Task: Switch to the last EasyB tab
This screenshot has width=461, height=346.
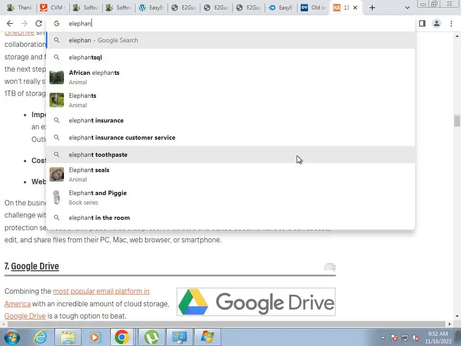Action: pyautogui.click(x=281, y=8)
